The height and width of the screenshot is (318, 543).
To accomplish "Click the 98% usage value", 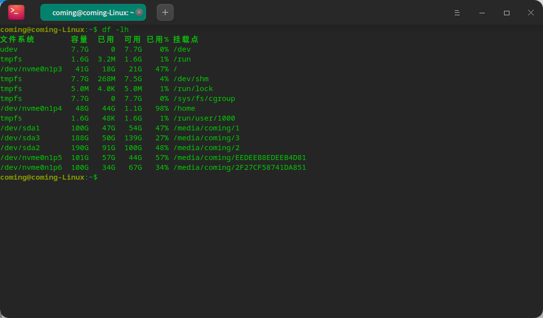I will pos(162,108).
